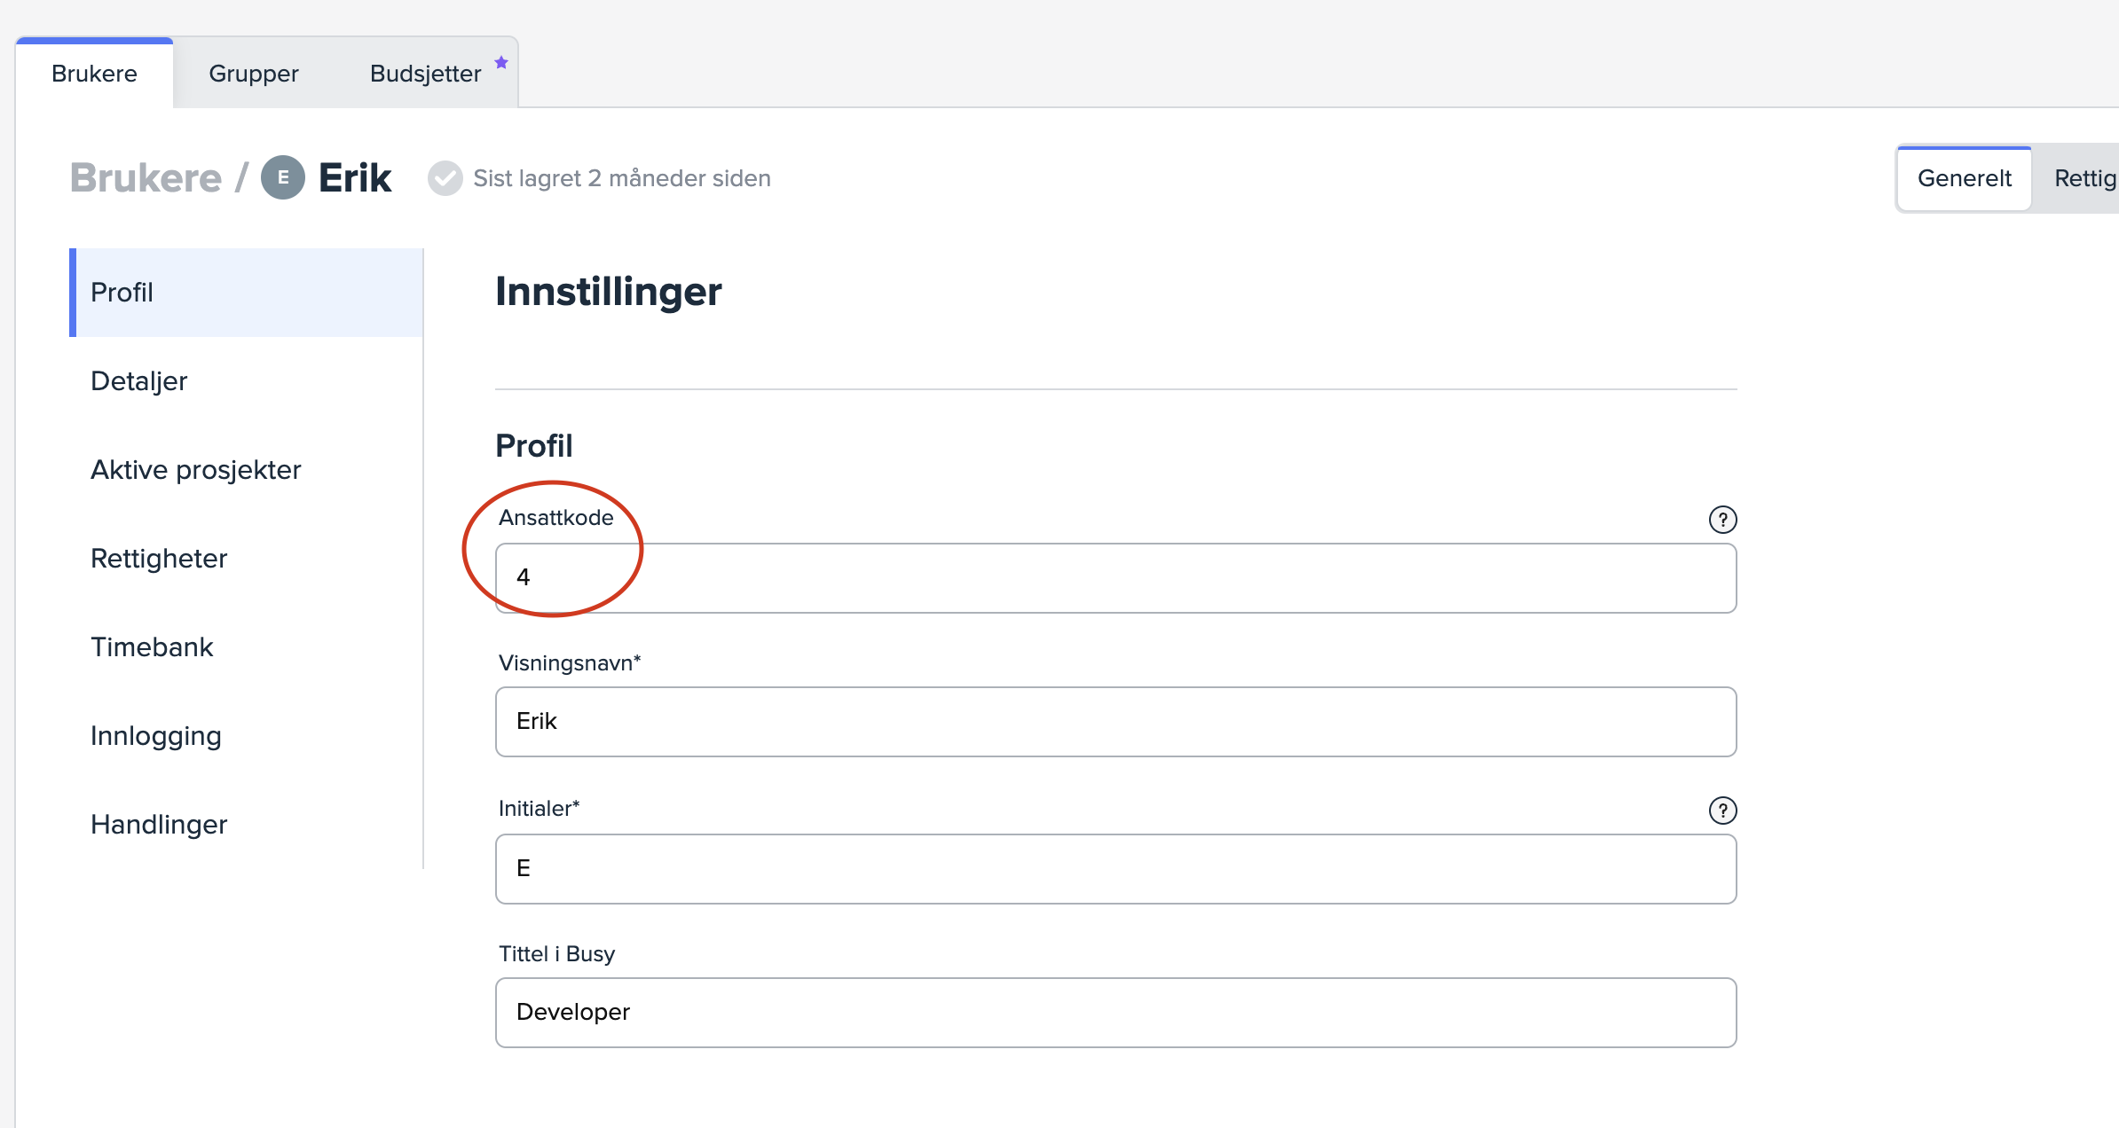Click the saved checkmark status icon

445,178
